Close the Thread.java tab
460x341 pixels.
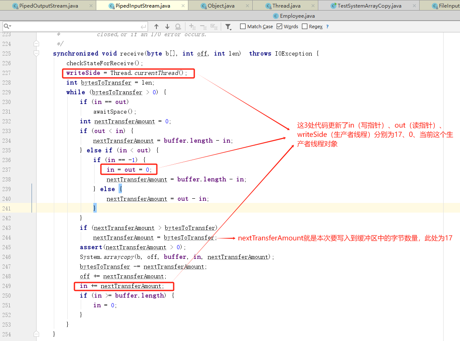pyautogui.click(x=313, y=5)
